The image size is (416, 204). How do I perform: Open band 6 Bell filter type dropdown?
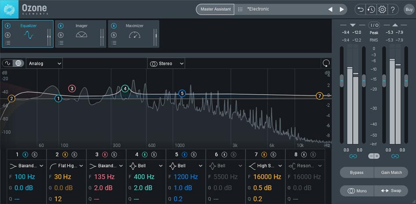(225, 166)
